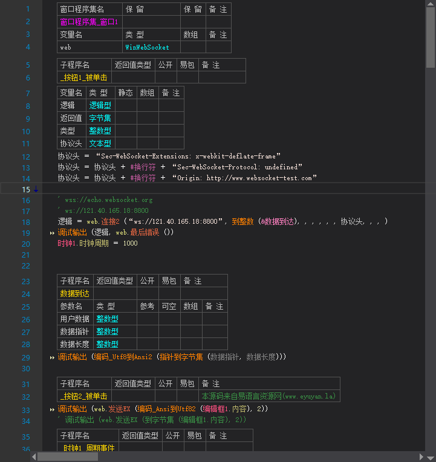Click line number 15 in gutter
Screen dimensions: 436x462
click(x=26, y=189)
